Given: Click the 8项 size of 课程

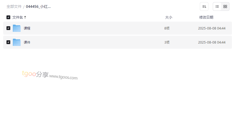Looking at the screenshot, I should pyautogui.click(x=167, y=28).
